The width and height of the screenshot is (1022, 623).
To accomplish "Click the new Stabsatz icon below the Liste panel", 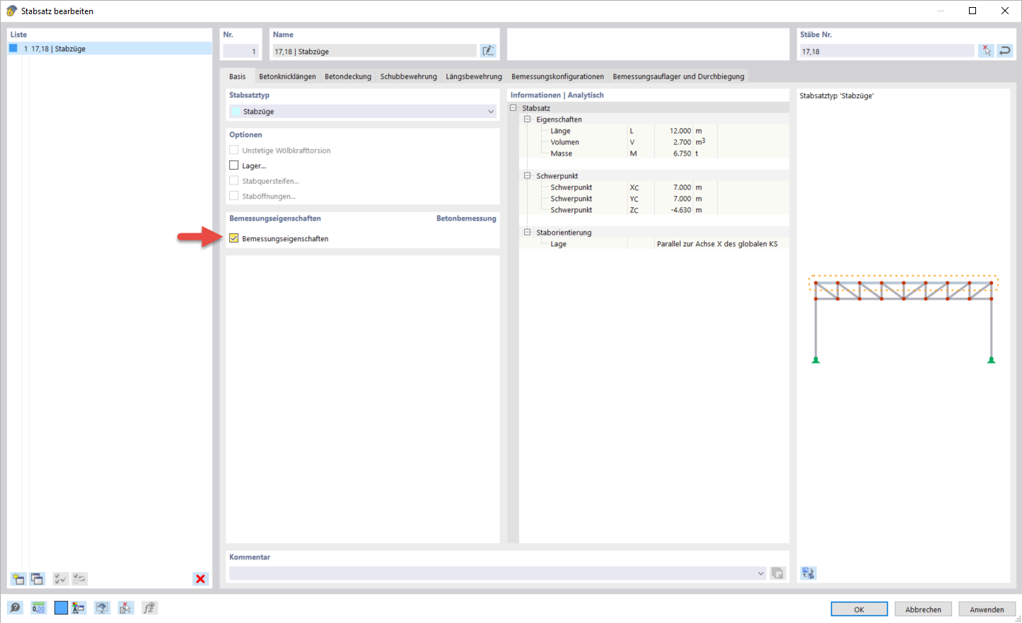I will pos(17,578).
